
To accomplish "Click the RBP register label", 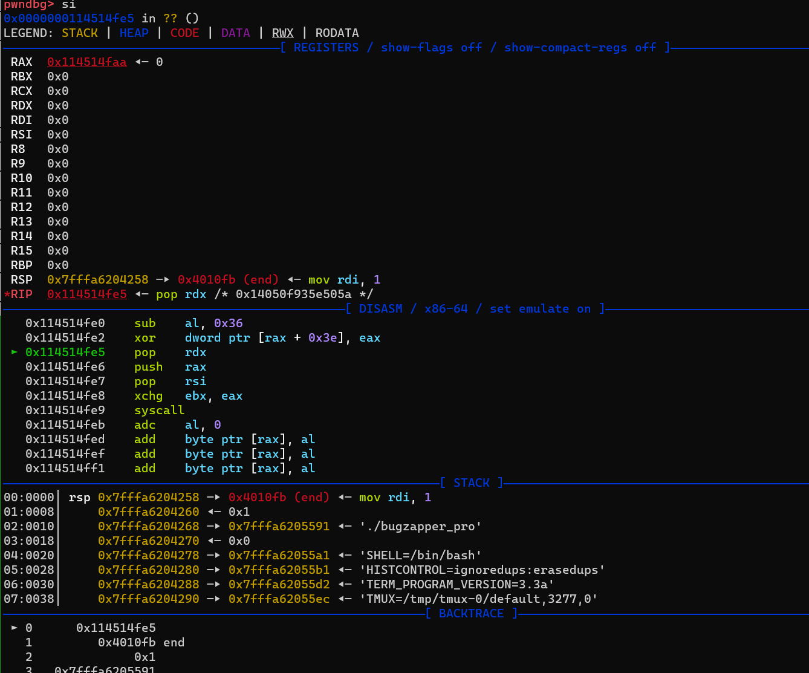I will pyautogui.click(x=22, y=265).
